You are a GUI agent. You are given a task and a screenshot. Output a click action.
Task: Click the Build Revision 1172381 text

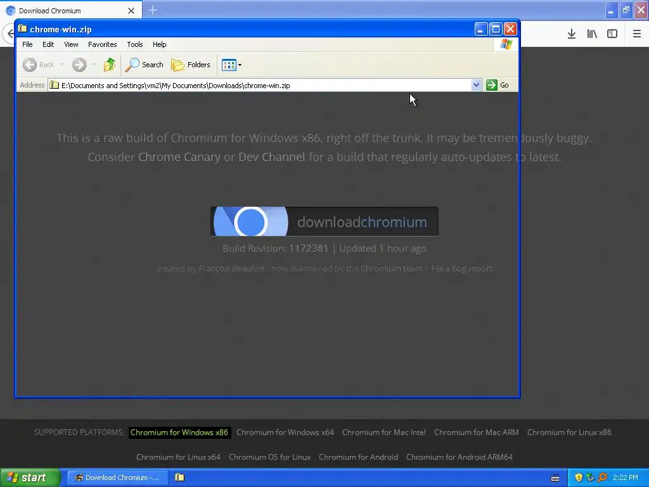click(275, 249)
